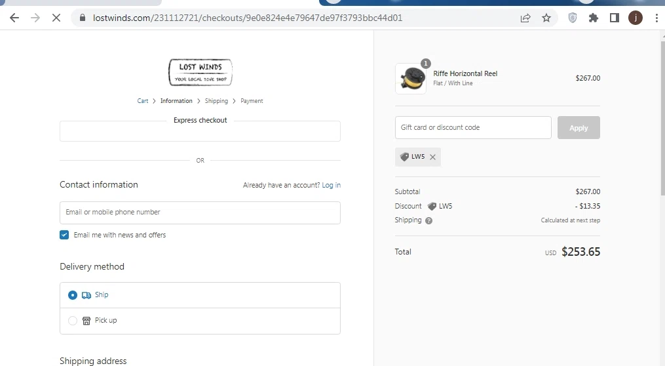
Task: Click the Riffe Horizontal Reel product thumbnail
Action: [x=411, y=79]
